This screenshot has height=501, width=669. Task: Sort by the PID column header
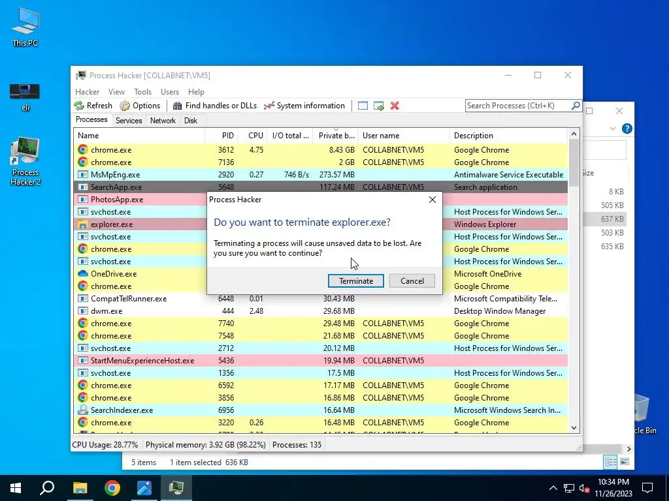[222, 136]
